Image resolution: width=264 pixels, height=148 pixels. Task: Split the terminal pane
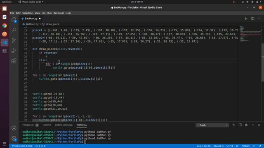tap(240, 125)
